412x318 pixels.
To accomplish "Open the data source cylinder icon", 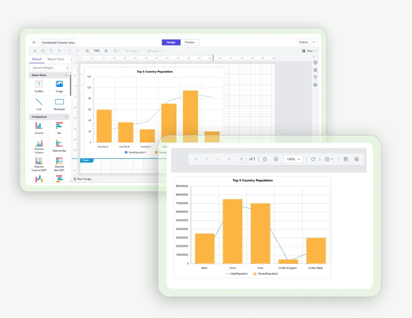I will (315, 70).
